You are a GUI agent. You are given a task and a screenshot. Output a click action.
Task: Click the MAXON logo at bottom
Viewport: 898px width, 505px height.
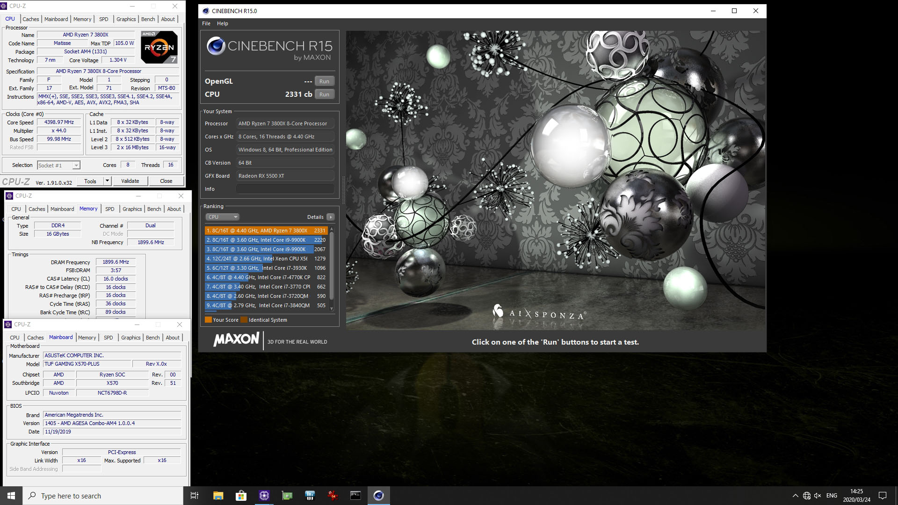(x=236, y=339)
